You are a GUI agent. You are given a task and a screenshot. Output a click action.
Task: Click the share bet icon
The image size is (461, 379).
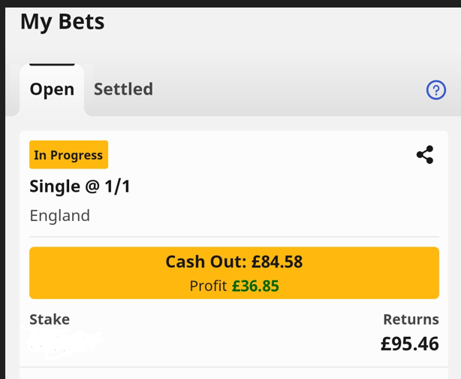tap(425, 155)
